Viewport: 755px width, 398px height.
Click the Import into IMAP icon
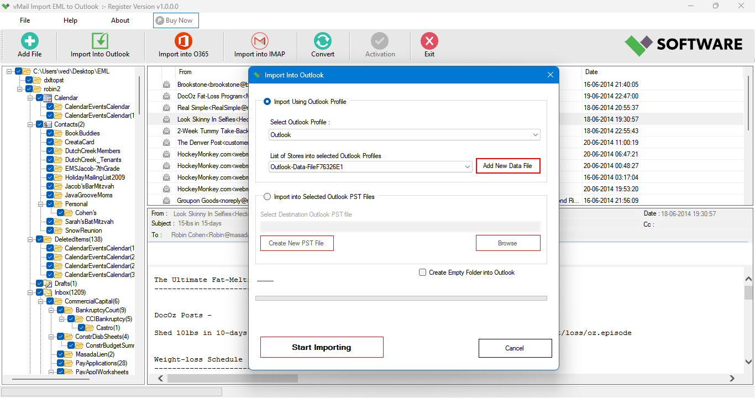point(259,41)
